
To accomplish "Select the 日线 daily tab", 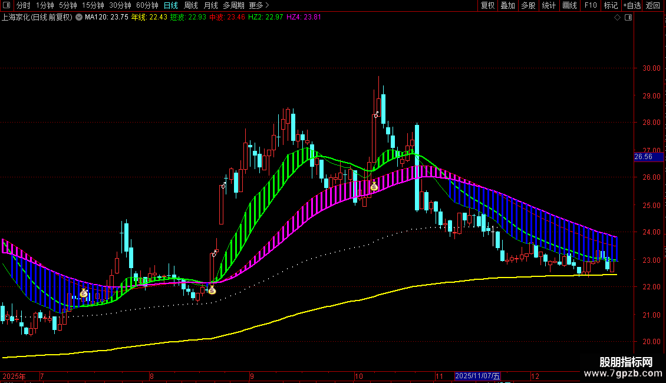I will coord(171,5).
